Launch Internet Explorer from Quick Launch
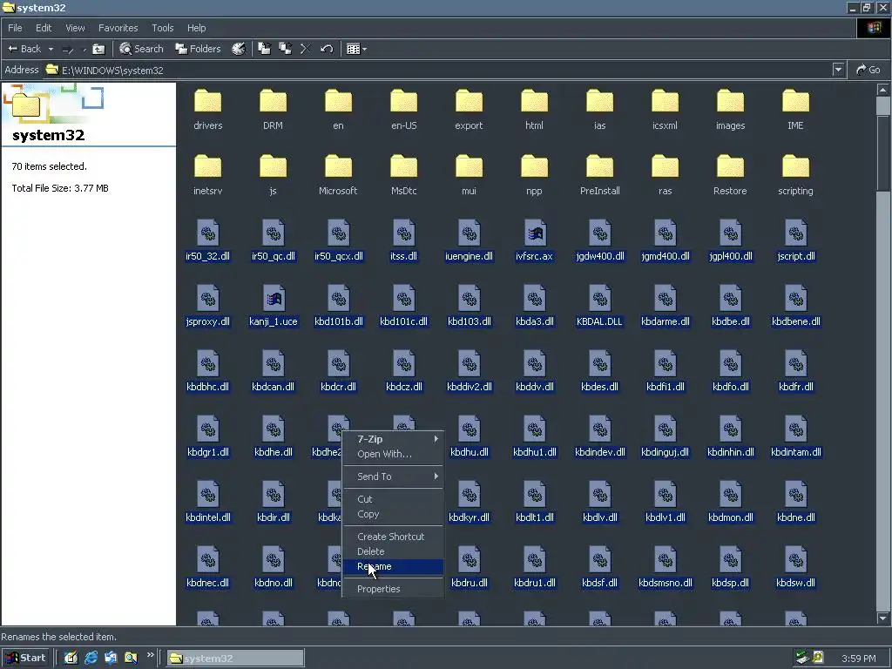The image size is (892, 669). [91, 658]
